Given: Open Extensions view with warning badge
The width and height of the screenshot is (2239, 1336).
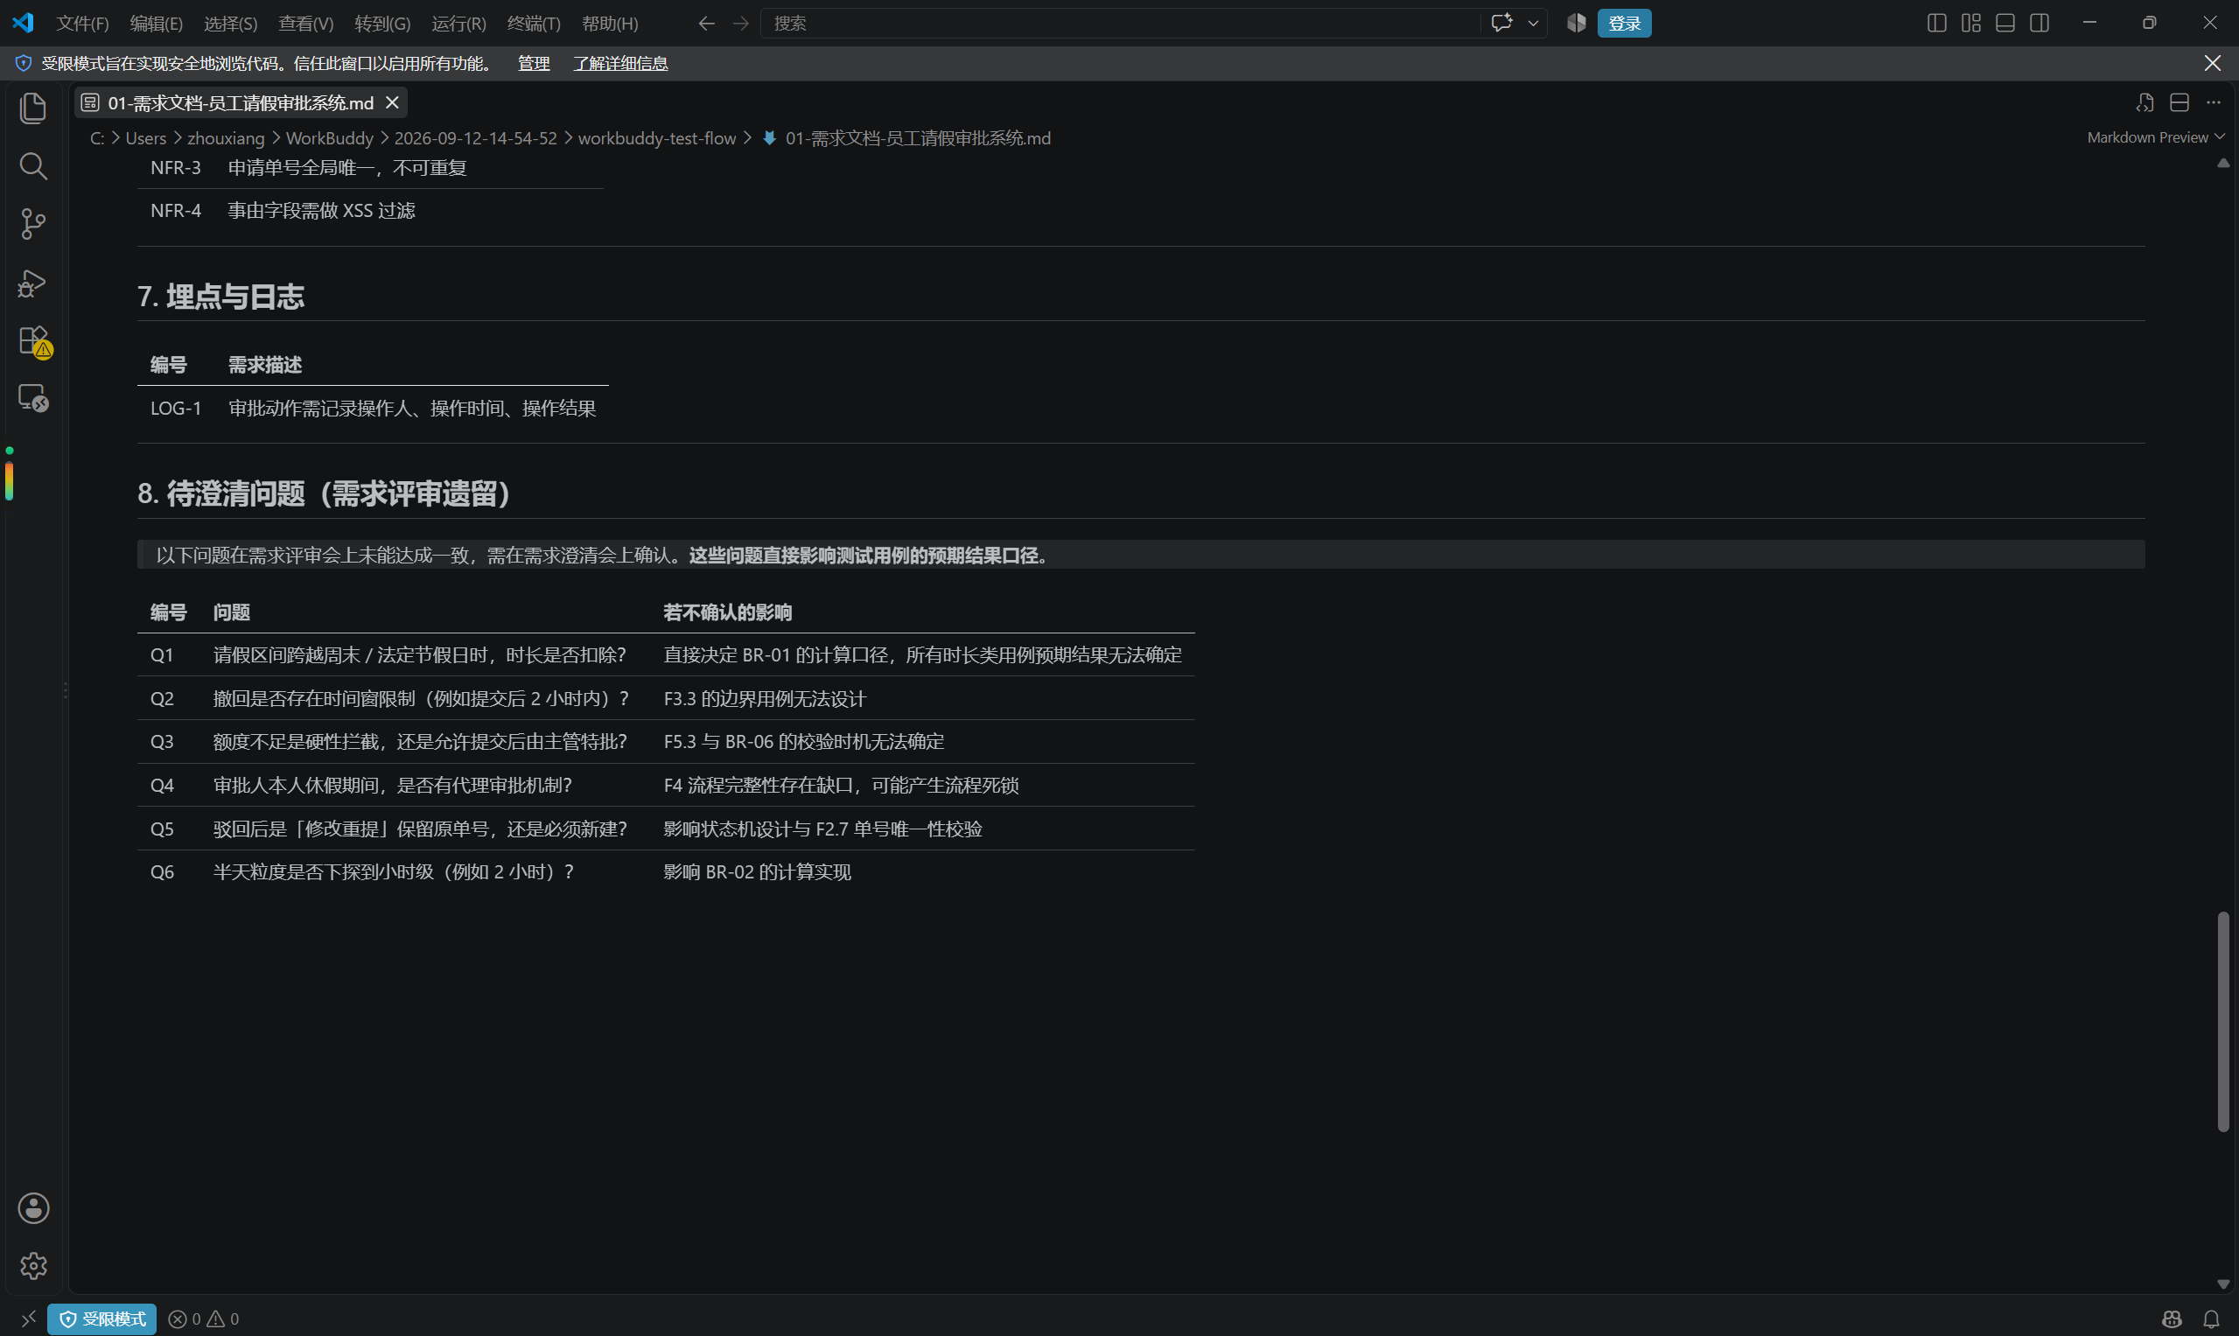Looking at the screenshot, I should [35, 342].
